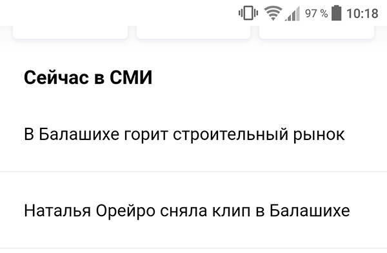Open the right card above the news section
This screenshot has width=387, height=253.
(x=317, y=32)
